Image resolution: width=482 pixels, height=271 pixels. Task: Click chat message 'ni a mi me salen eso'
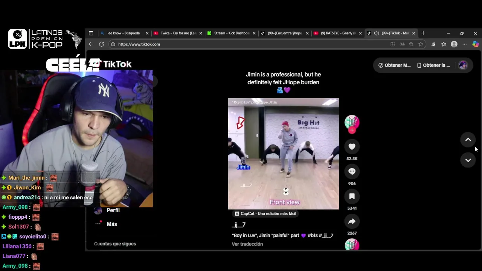click(68, 197)
